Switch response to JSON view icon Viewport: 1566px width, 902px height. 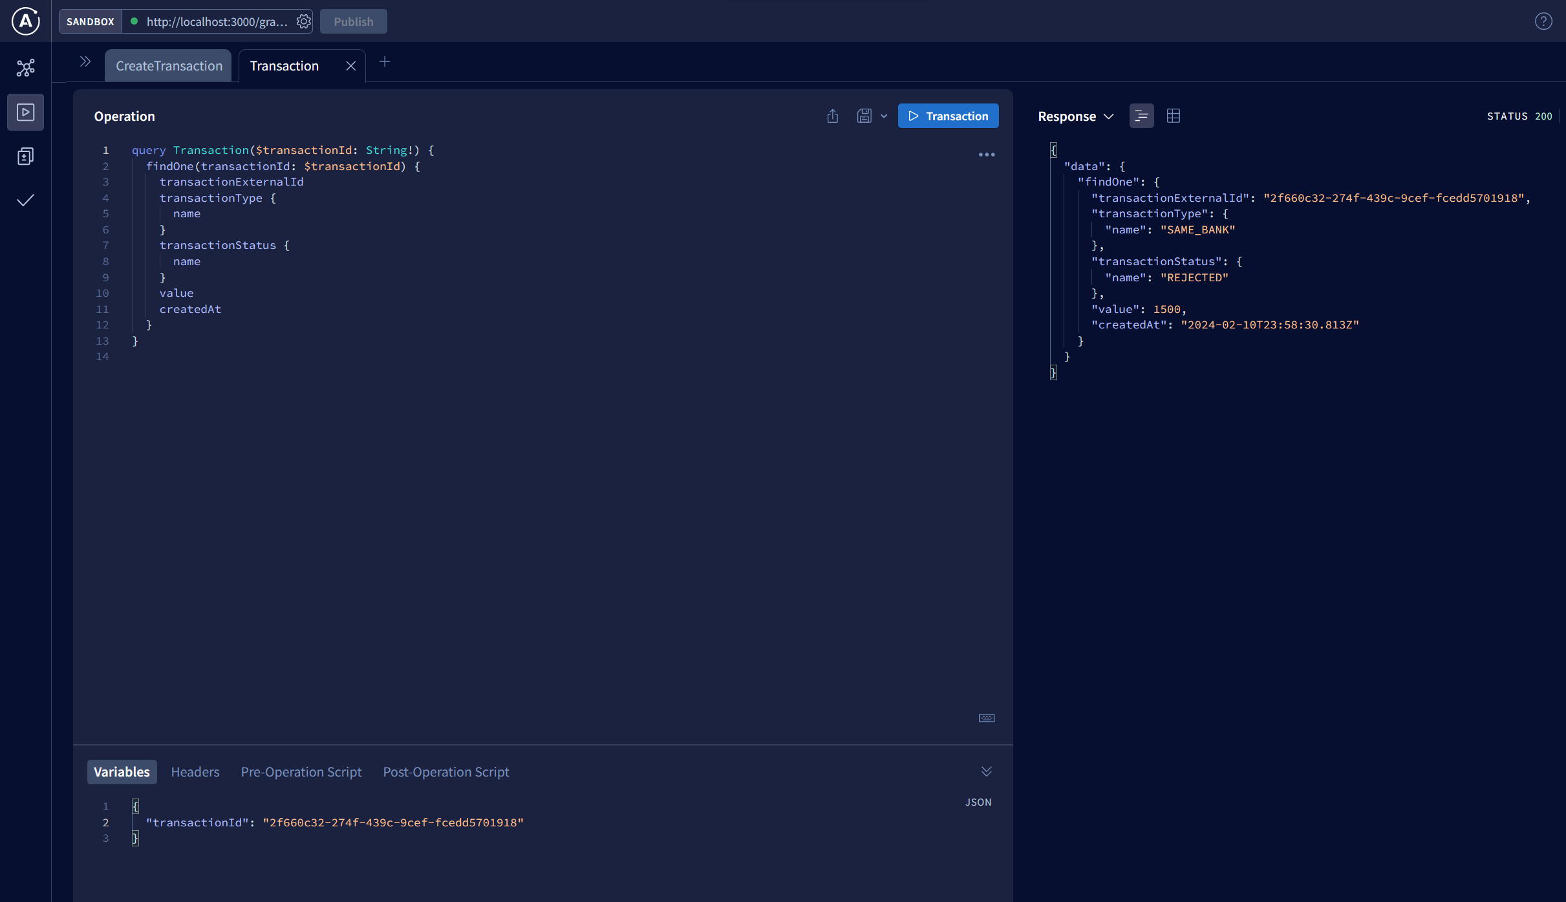[1141, 116]
